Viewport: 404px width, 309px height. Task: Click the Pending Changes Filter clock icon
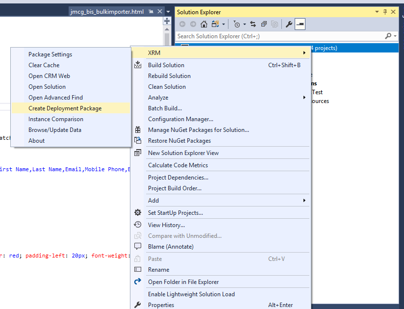(x=237, y=24)
